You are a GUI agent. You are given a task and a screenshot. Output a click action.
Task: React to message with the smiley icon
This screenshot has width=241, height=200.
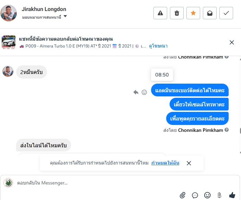point(144,92)
